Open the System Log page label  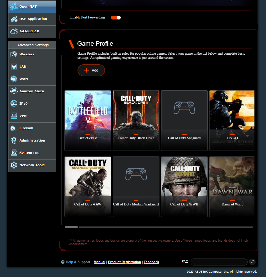29,153
